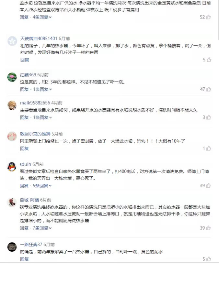
Task: Expand 1条回复 under maik95882656's comment
Action: 42,117
